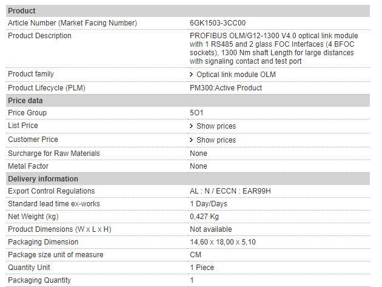Click the Packaging Dimension value 14,60 x 18,00 x 5,10
This screenshot has height=287, width=382.
click(223, 242)
